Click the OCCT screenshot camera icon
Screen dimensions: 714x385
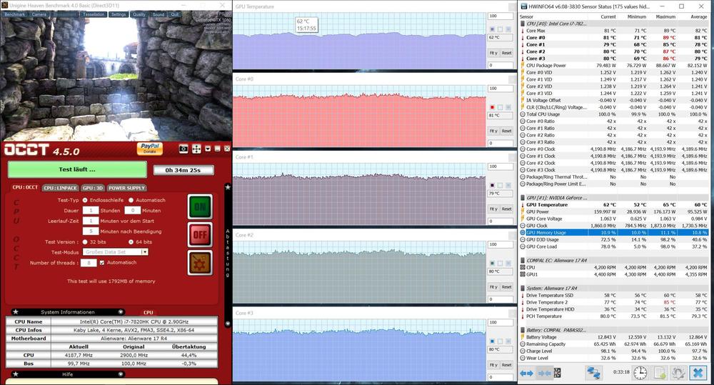(183, 149)
